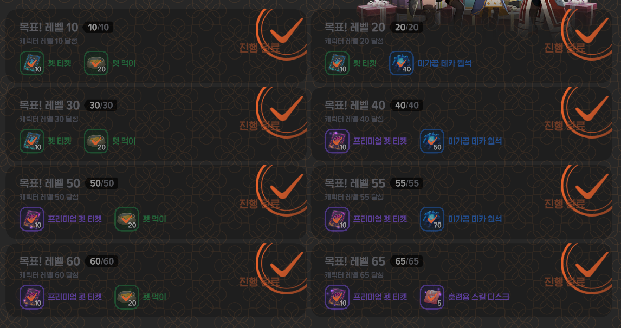Select the 미가공 데카 원석 icon with quantity 70
The image size is (621, 328).
pos(432,219)
